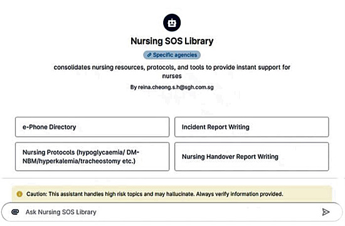Click the caution warning banner text
Viewport: 345px width, 226px height.
tap(155, 194)
